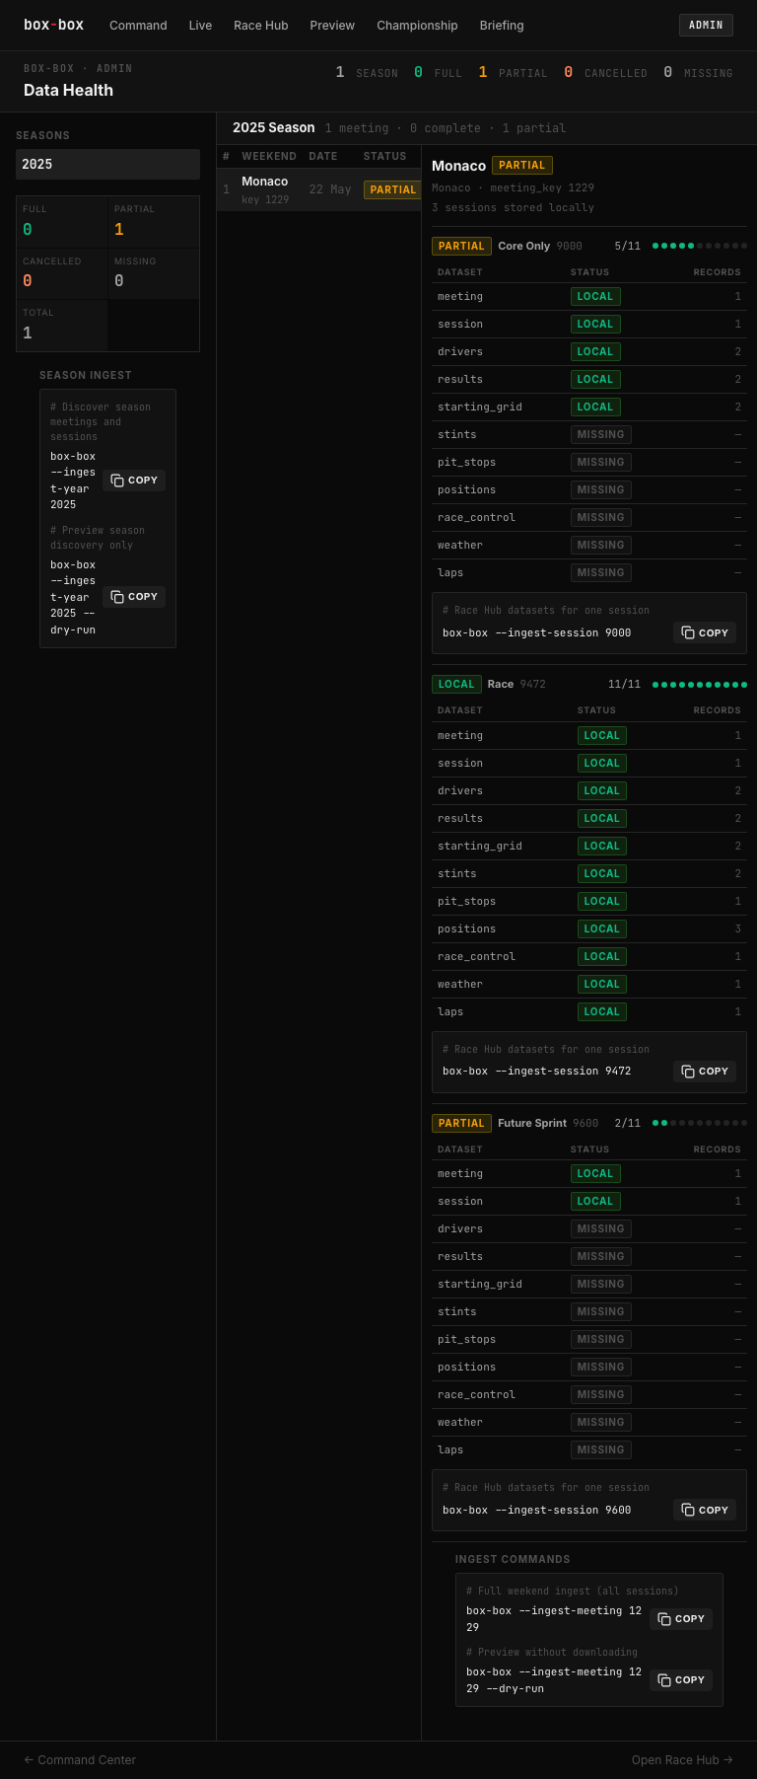Click LOCAL badge for Race weather
The image size is (757, 1779).
click(x=602, y=984)
